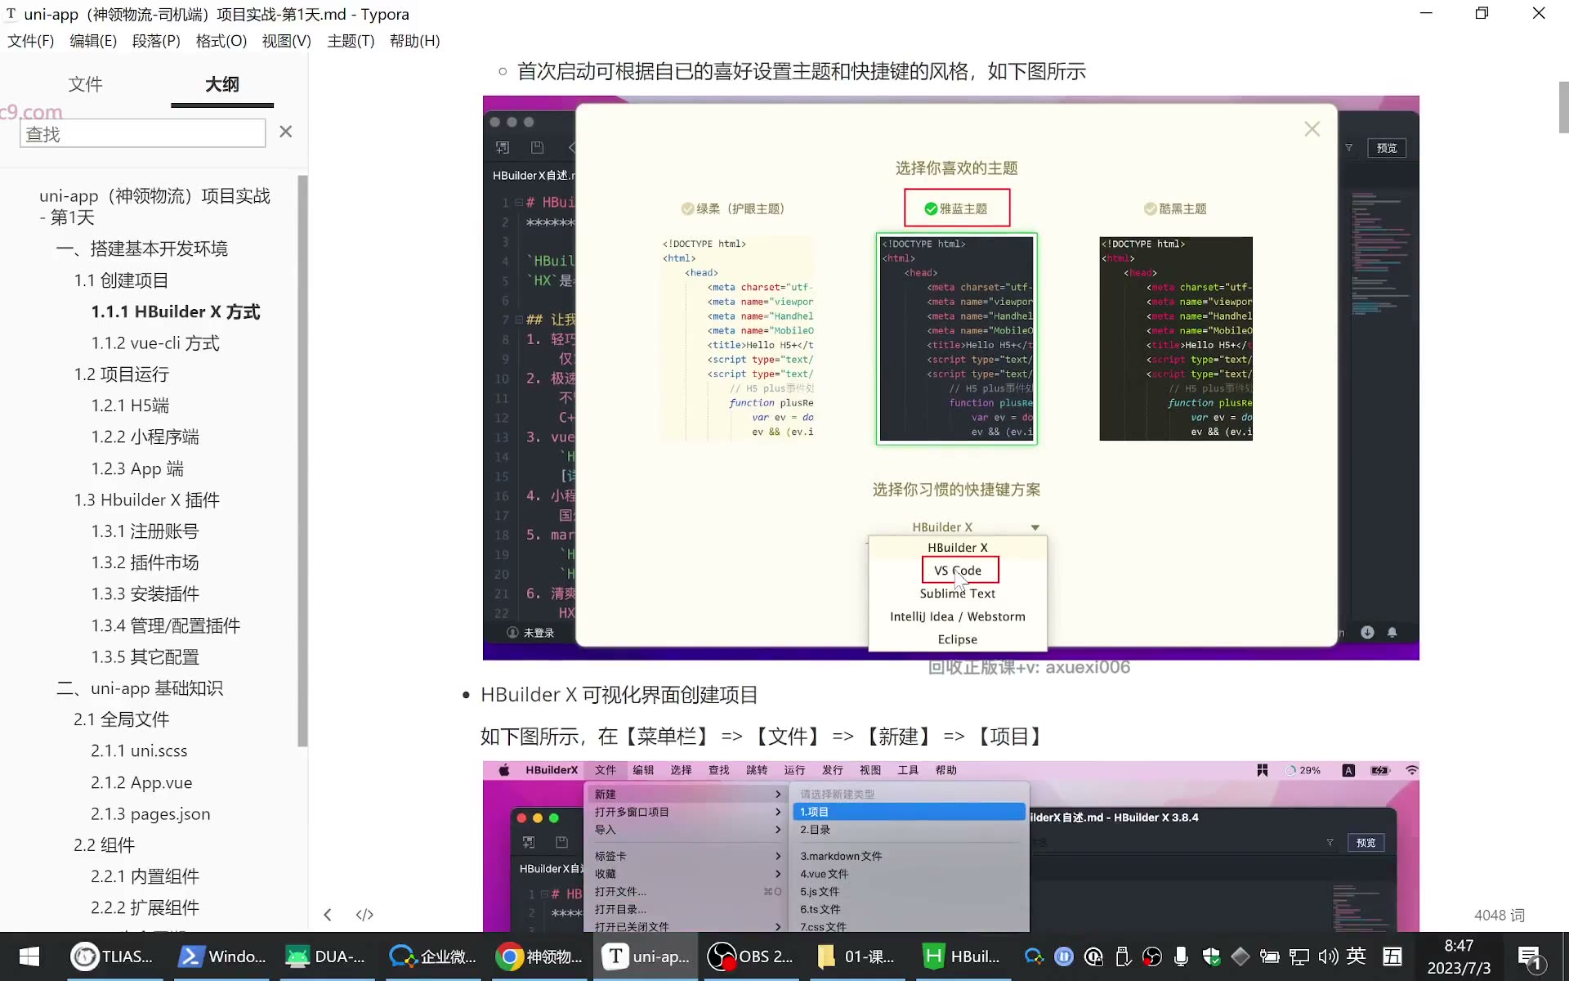The image size is (1569, 981).
Task: Open the 主题(T) menu
Action: 351,41
